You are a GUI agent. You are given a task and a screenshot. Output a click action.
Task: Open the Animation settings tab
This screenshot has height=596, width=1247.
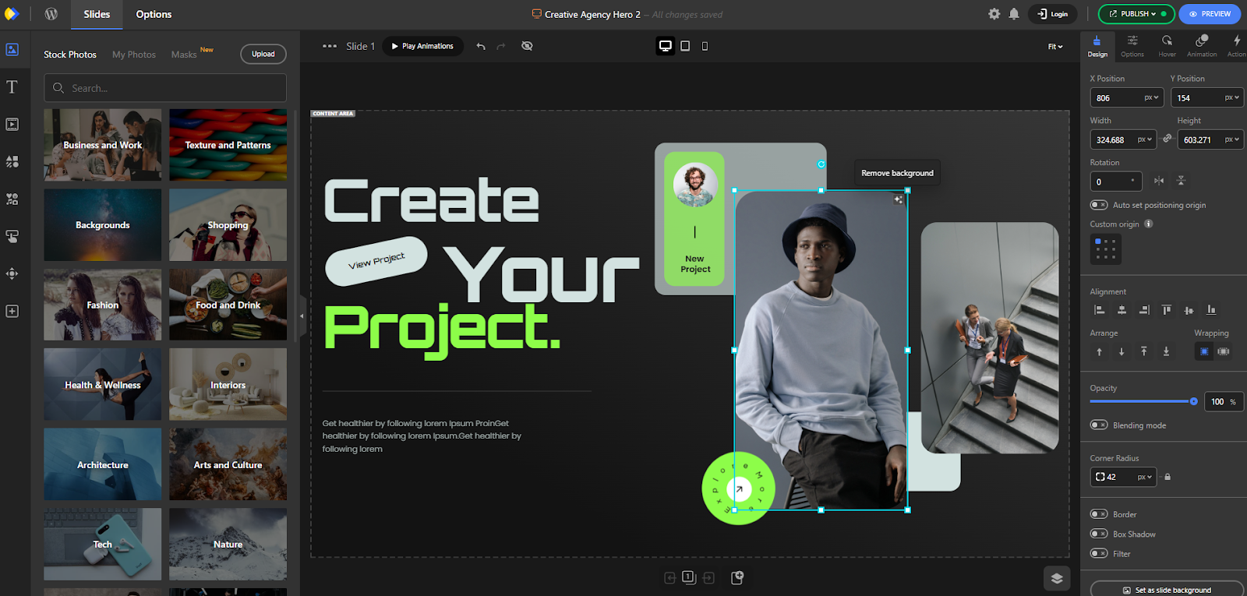click(1202, 46)
